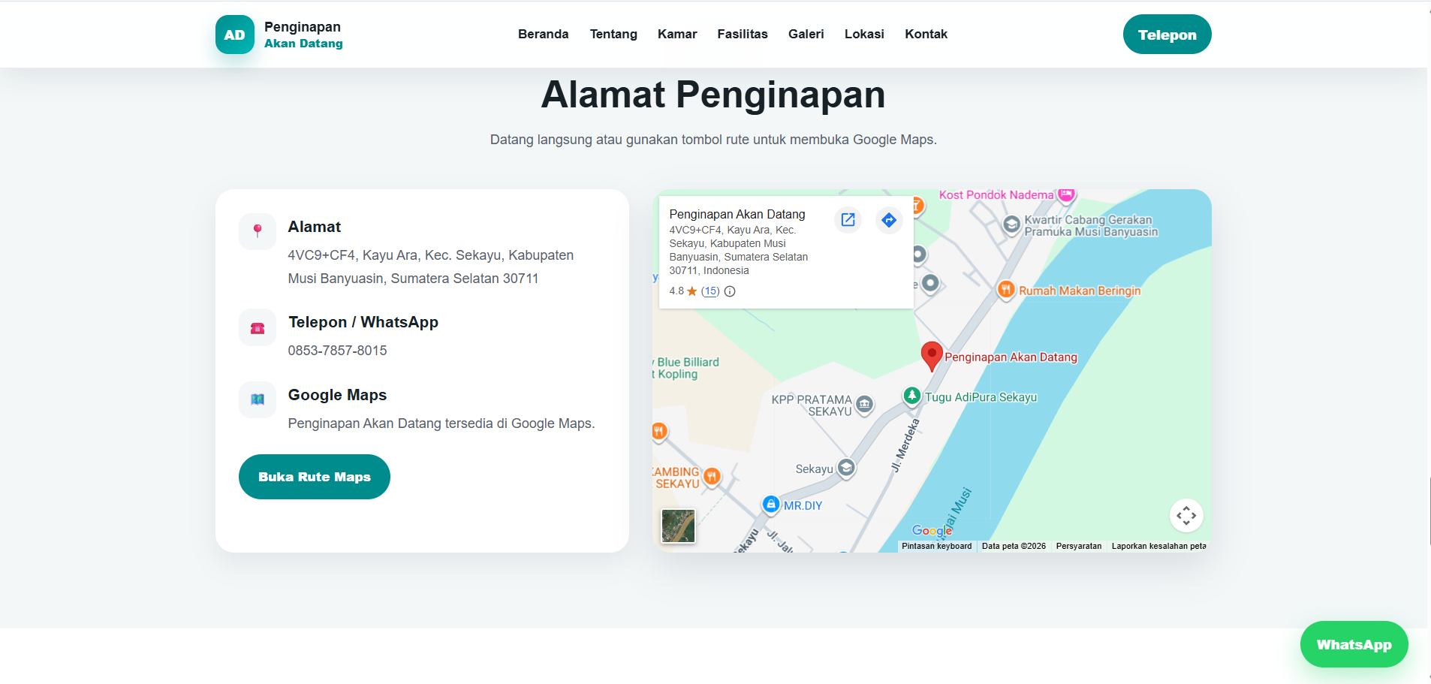This screenshot has width=1431, height=684.
Task: Click the telephone icon beside Telepon / WhatsApp
Action: (258, 328)
